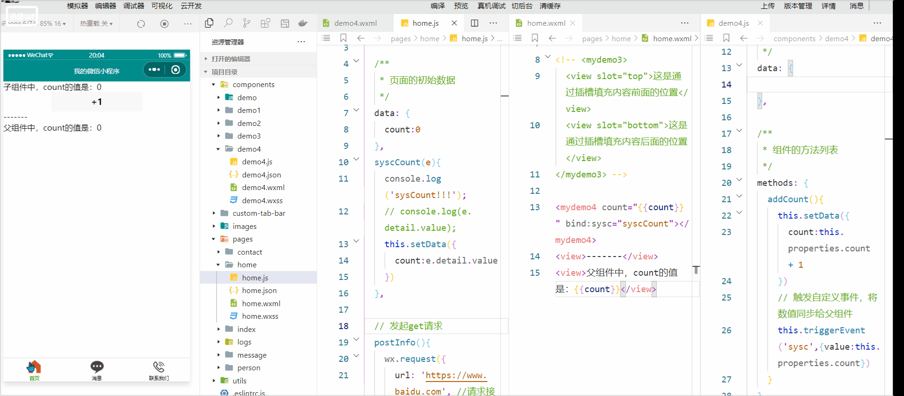Open more actions for home.wxml editor group
Image resolution: width=904 pixels, height=396 pixels.
click(685, 23)
